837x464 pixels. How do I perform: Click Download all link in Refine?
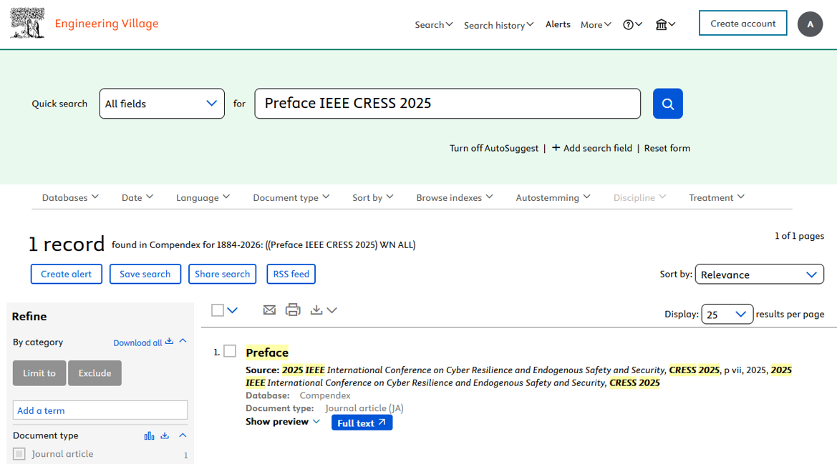pos(137,342)
